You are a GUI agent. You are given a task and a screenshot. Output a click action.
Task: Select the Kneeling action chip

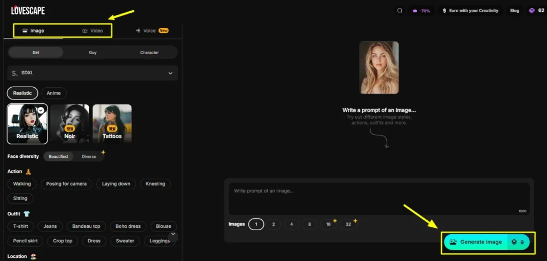(155, 184)
